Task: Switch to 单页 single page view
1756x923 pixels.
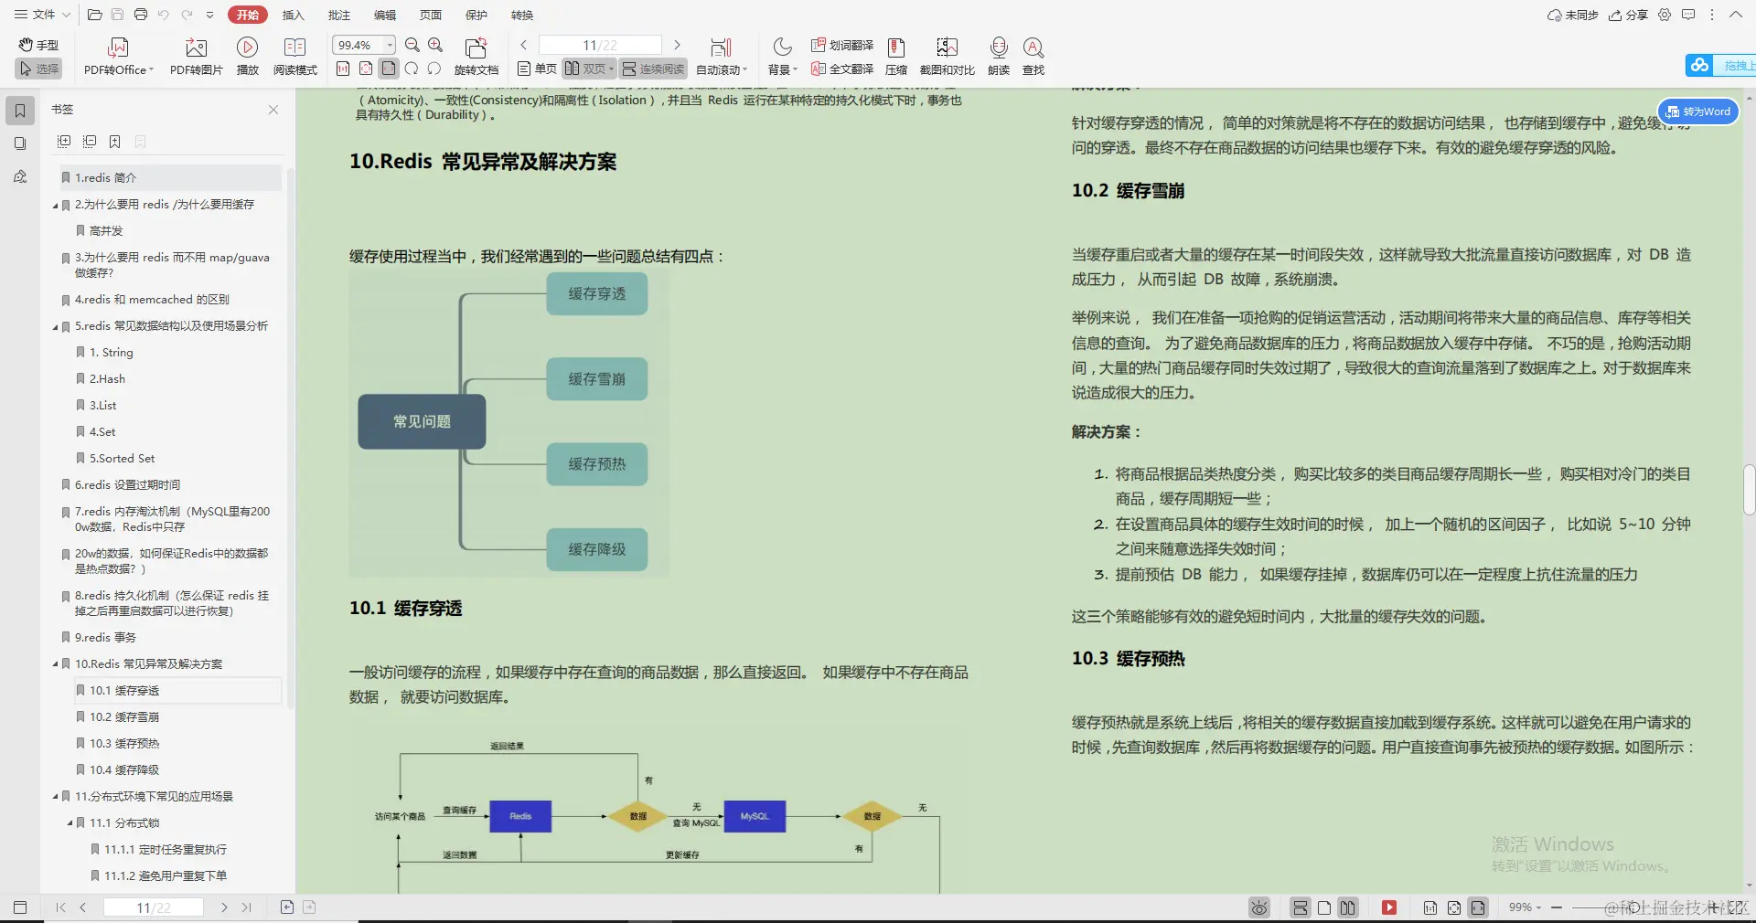Action: pos(536,68)
